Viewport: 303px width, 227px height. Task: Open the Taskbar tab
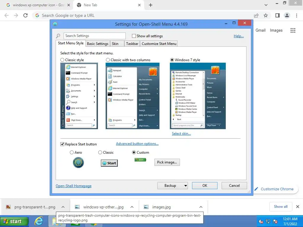(132, 44)
